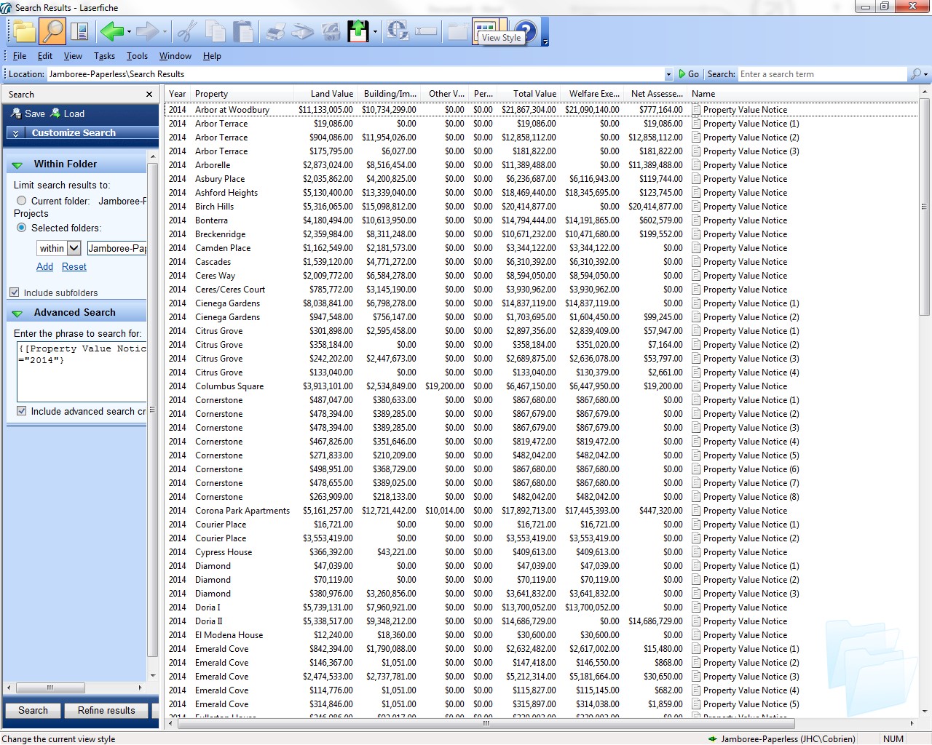Click the Refine results button
The width and height of the screenshot is (932, 745).
click(106, 710)
